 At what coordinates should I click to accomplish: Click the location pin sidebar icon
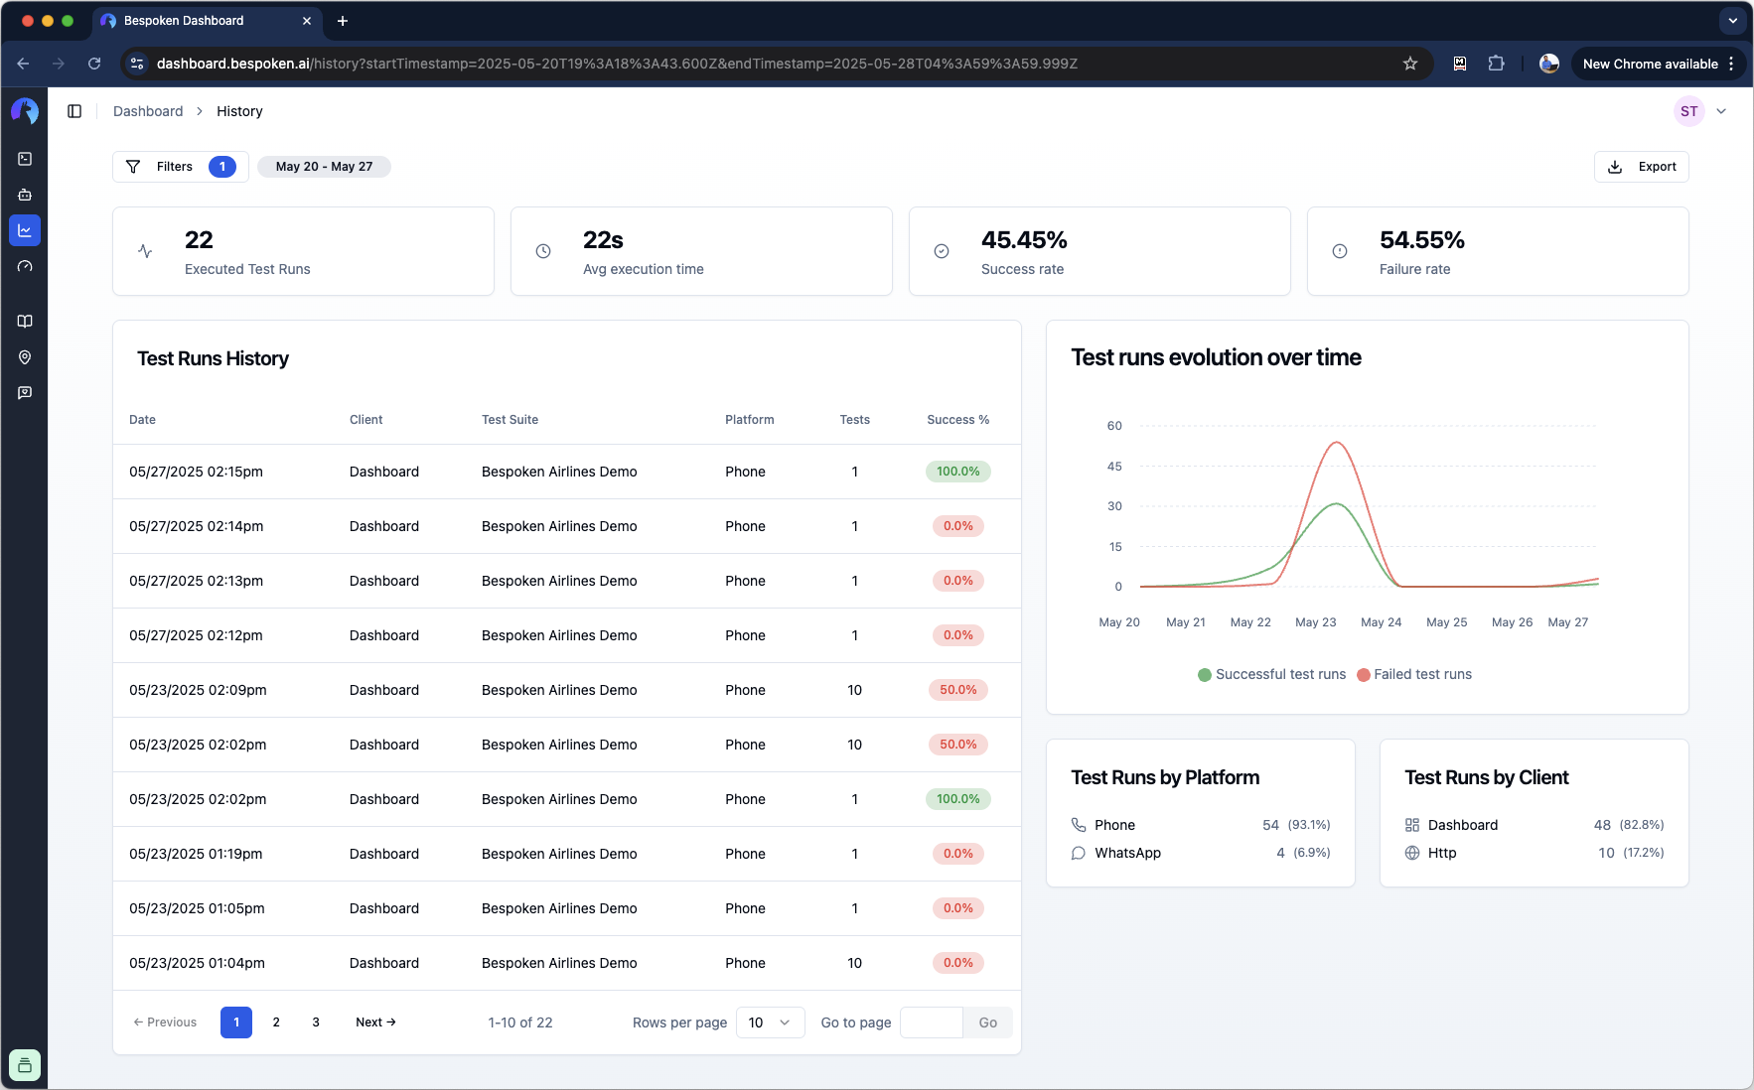tap(25, 357)
